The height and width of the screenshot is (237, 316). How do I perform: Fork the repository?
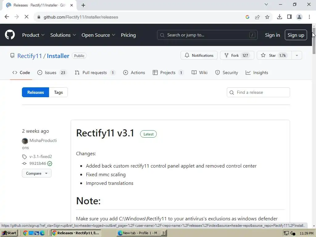click(237, 55)
